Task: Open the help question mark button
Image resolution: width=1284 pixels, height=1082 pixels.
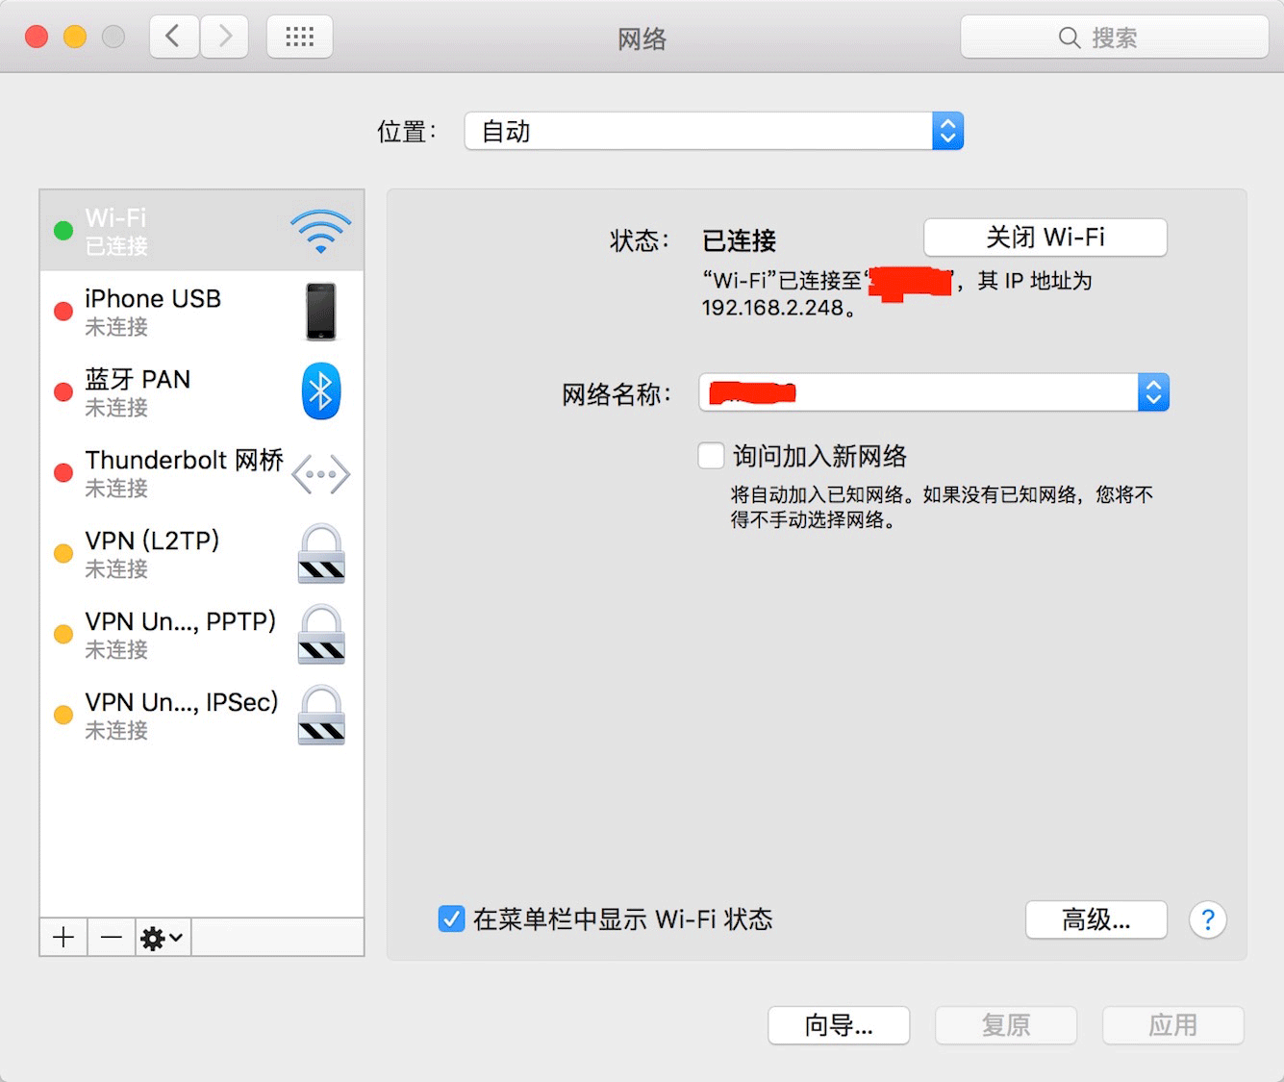Action: point(1208,920)
